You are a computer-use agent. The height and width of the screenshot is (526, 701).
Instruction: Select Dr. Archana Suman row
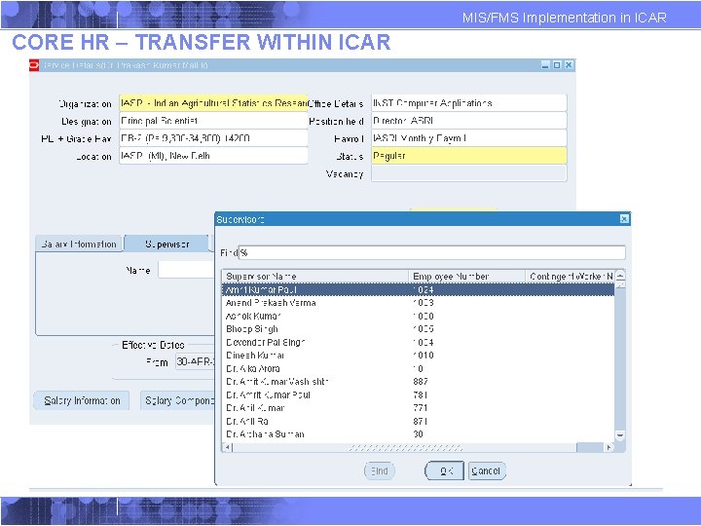[x=418, y=434]
